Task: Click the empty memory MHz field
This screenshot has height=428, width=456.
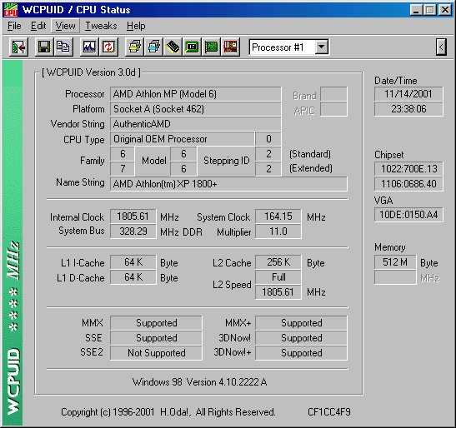Action: (395, 277)
